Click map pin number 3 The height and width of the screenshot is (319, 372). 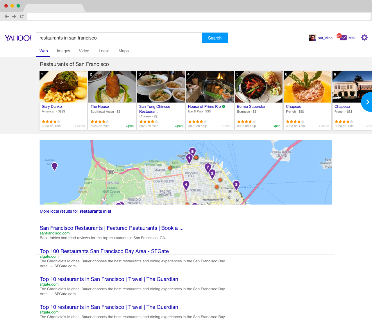tap(236, 185)
